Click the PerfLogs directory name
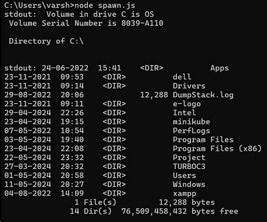 191,131
